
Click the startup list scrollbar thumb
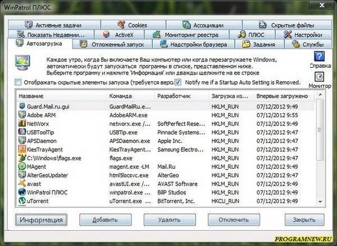click(320, 130)
